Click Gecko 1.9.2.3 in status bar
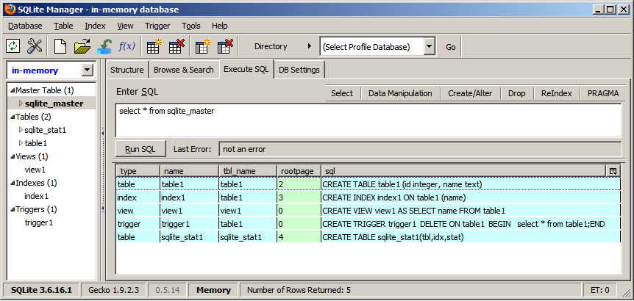Screen dimensions: 634x301 (113, 290)
